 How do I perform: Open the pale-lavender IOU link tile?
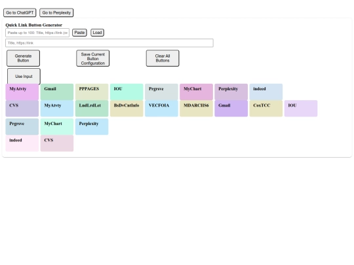pos(301,109)
